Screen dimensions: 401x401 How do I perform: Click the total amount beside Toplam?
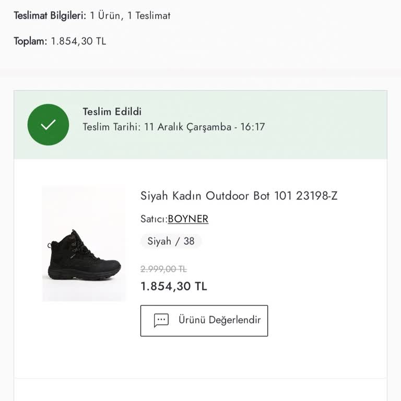78,41
